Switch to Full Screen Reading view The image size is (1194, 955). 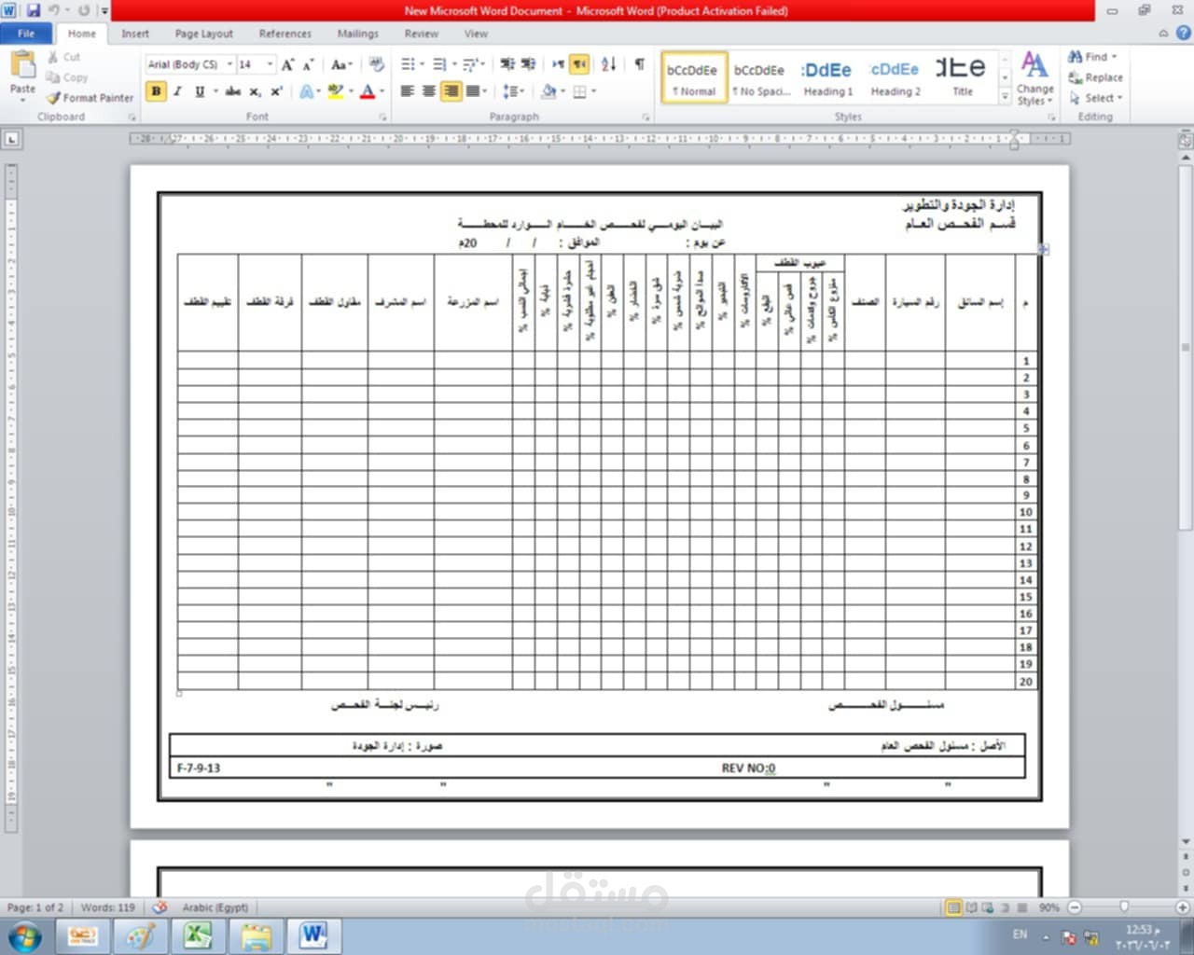pos(971,907)
